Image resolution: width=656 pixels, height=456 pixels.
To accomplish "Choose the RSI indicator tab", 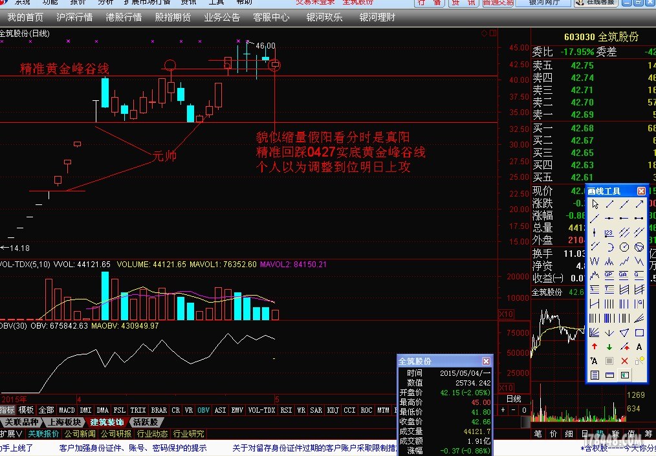I will 286,410.
